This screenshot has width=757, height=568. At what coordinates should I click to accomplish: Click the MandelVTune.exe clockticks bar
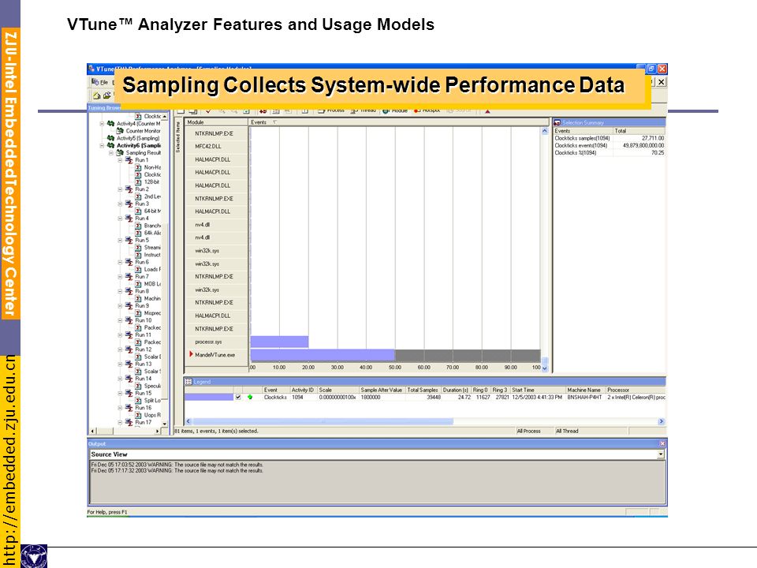pos(323,356)
